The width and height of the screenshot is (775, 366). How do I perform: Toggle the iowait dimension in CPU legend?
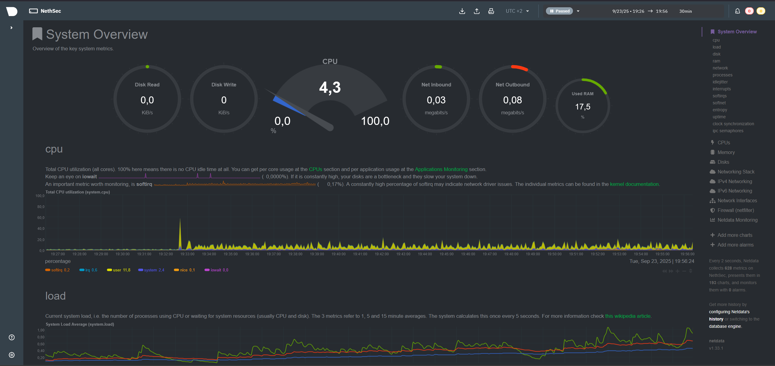tap(216, 270)
